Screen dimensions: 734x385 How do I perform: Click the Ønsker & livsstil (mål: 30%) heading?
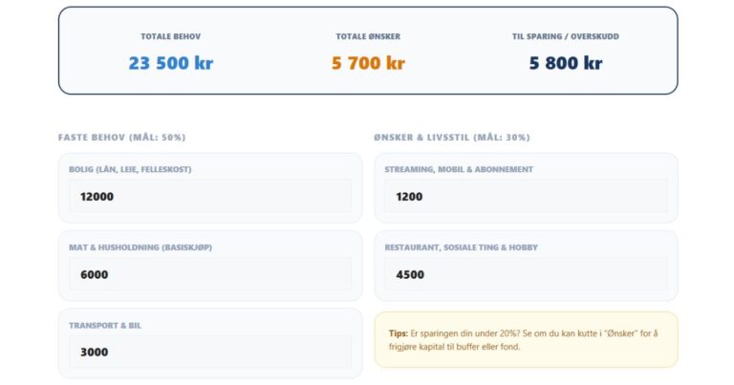(x=451, y=138)
